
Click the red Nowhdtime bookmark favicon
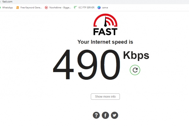click(46, 8)
